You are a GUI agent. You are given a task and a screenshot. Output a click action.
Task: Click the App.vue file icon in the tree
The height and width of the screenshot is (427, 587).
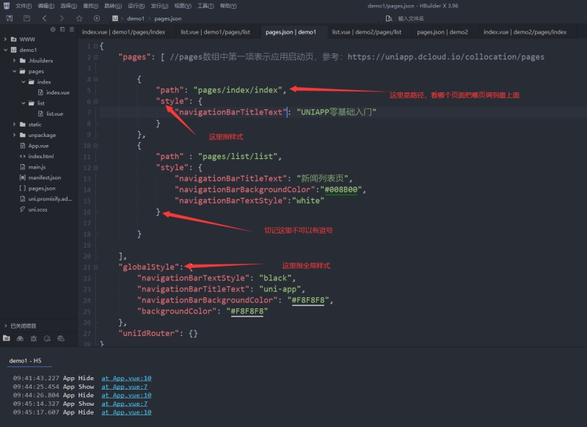click(x=23, y=146)
